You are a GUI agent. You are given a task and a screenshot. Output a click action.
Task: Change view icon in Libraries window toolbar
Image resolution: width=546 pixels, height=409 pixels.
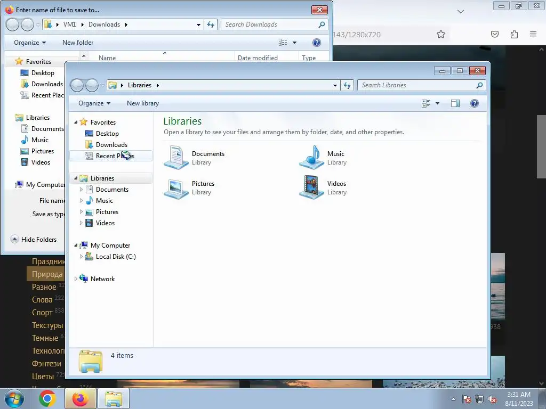pyautogui.click(x=426, y=103)
